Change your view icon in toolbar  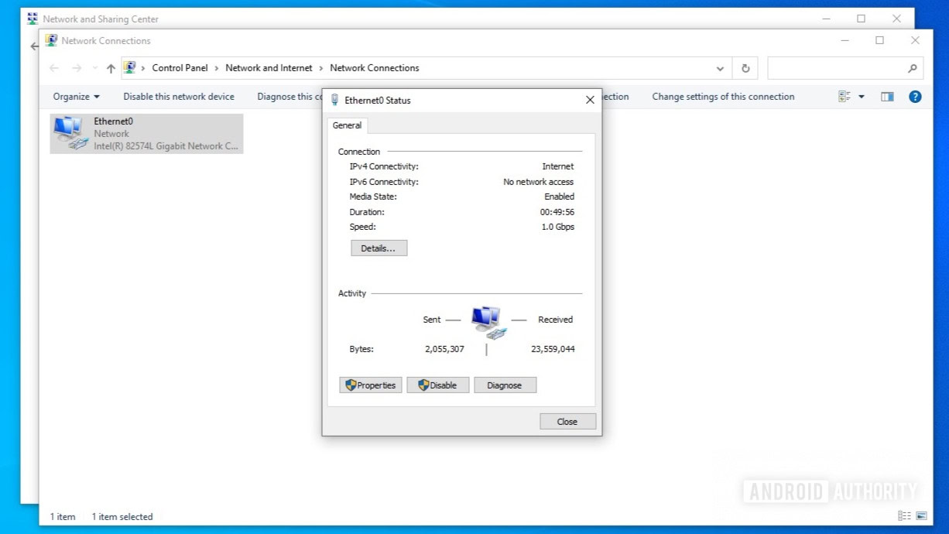(x=845, y=97)
